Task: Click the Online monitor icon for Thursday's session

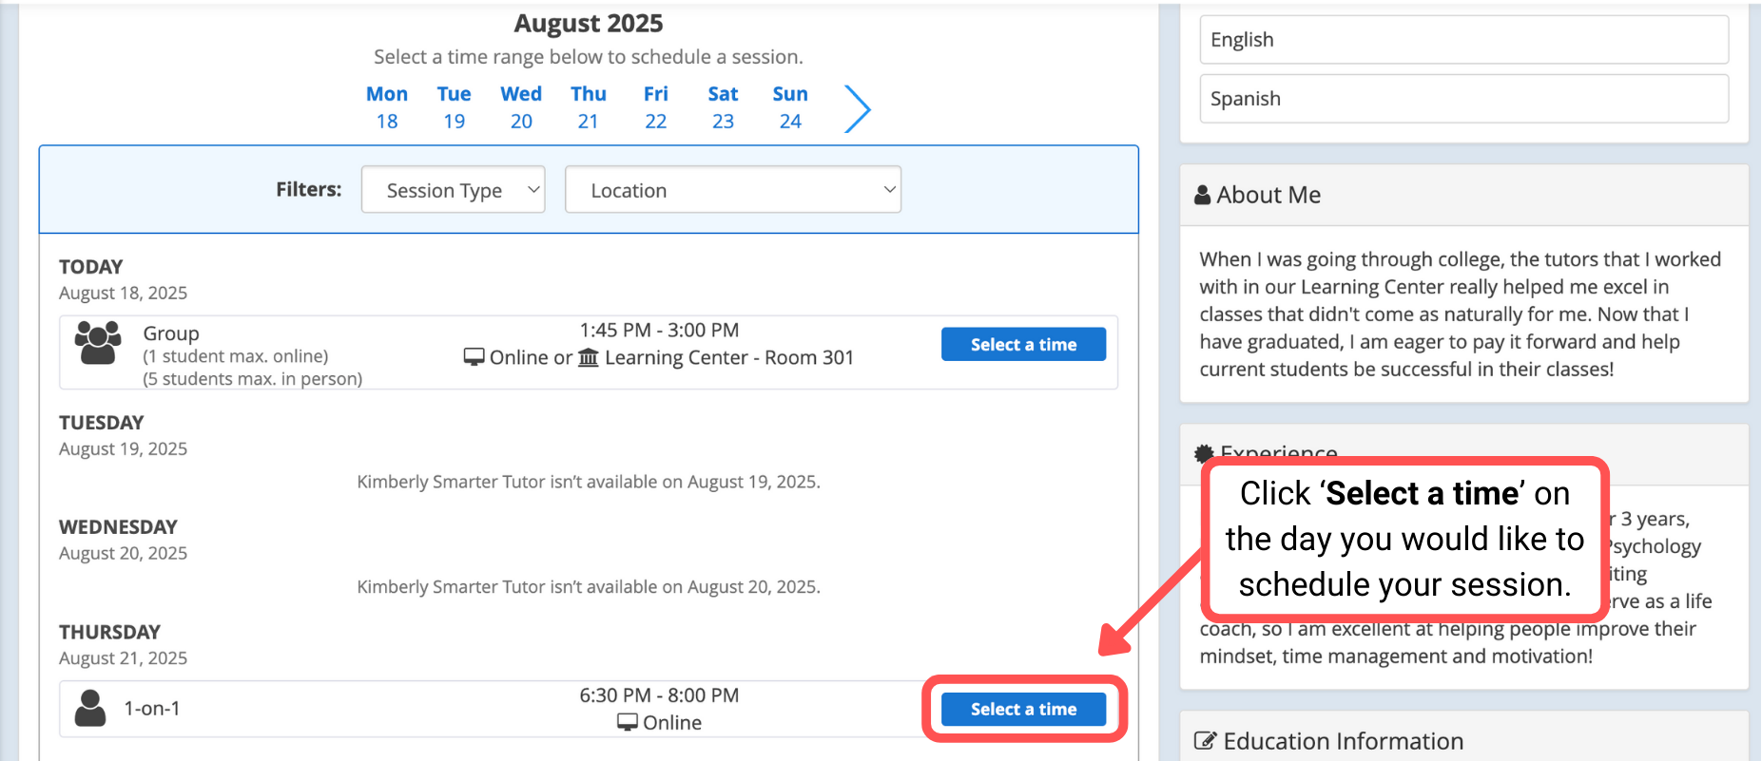Action: pos(627,722)
